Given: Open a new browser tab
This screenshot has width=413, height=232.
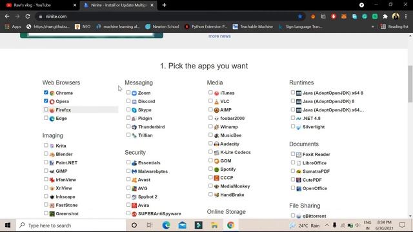Looking at the screenshot, I should [164, 5].
